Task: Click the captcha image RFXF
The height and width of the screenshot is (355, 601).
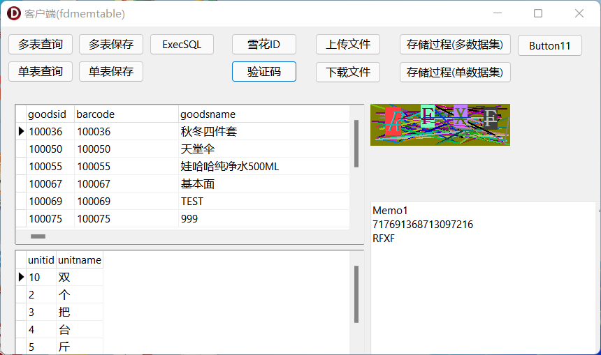Action: pyautogui.click(x=440, y=125)
